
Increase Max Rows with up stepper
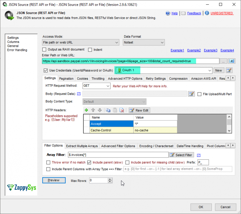tap(110, 179)
